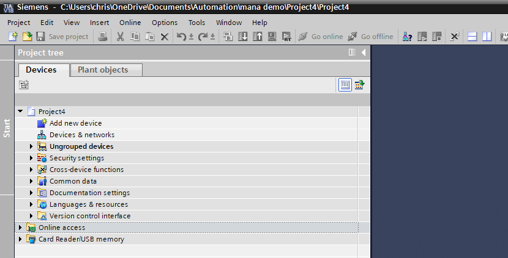Expand Languages & resources node
This screenshot has width=508, height=258.
tap(31, 204)
